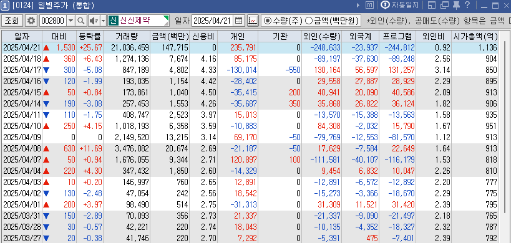
Task: Click the 일자 column header
Action: click(x=21, y=36)
